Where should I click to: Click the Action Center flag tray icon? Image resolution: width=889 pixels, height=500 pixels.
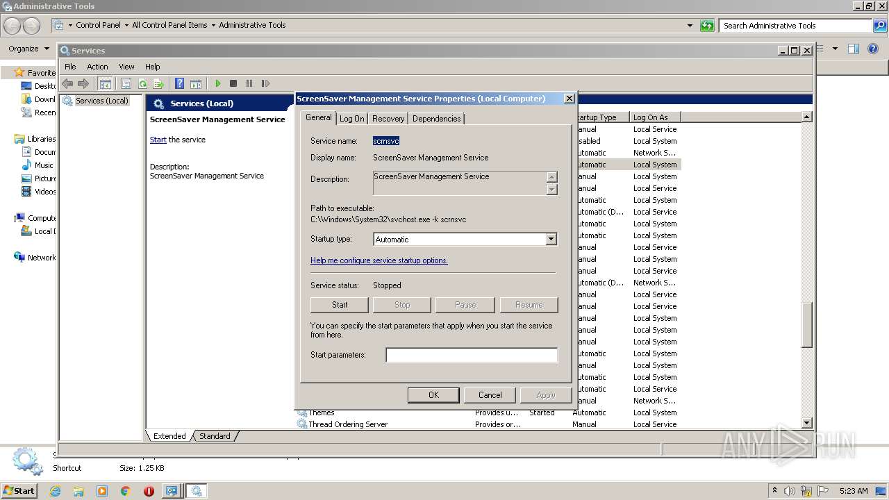pyautogui.click(x=824, y=491)
